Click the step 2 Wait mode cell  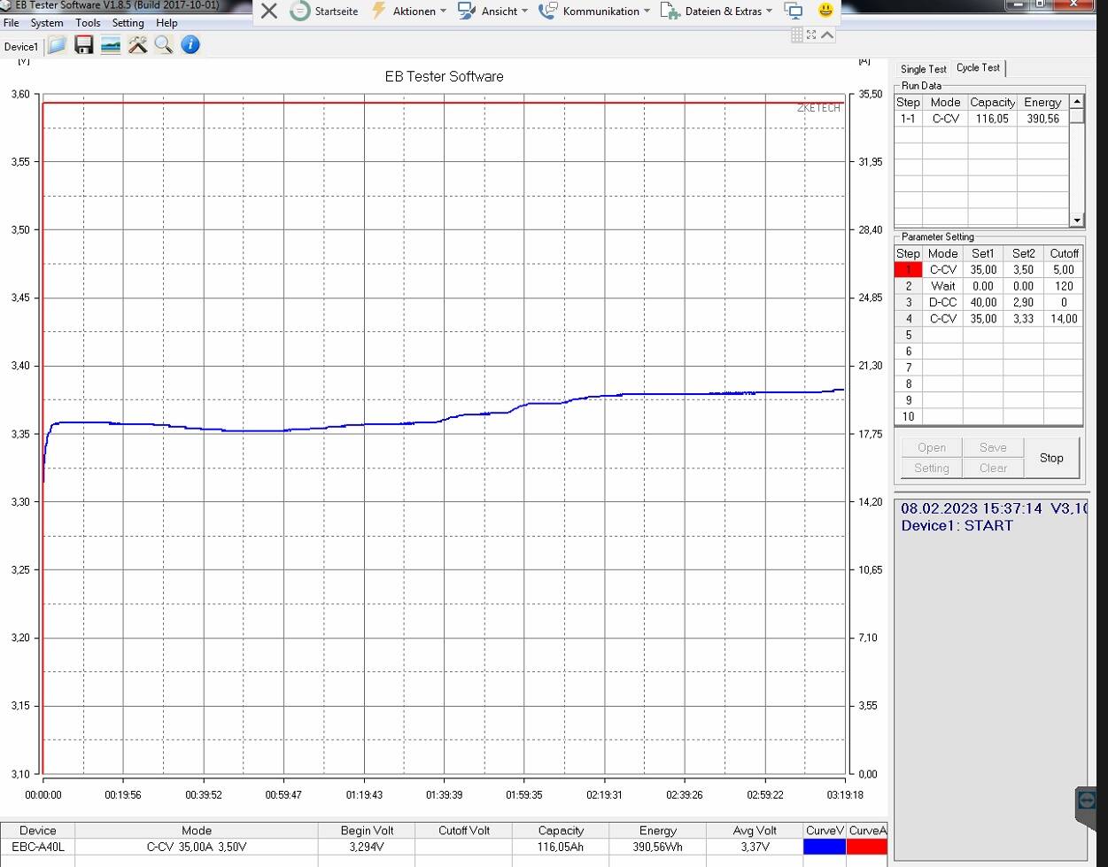click(943, 286)
